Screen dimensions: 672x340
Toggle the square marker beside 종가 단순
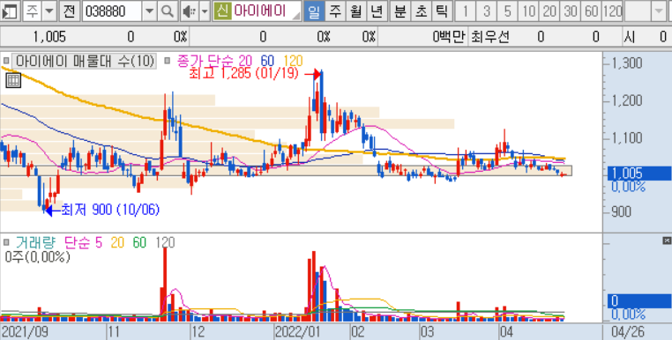coord(168,61)
